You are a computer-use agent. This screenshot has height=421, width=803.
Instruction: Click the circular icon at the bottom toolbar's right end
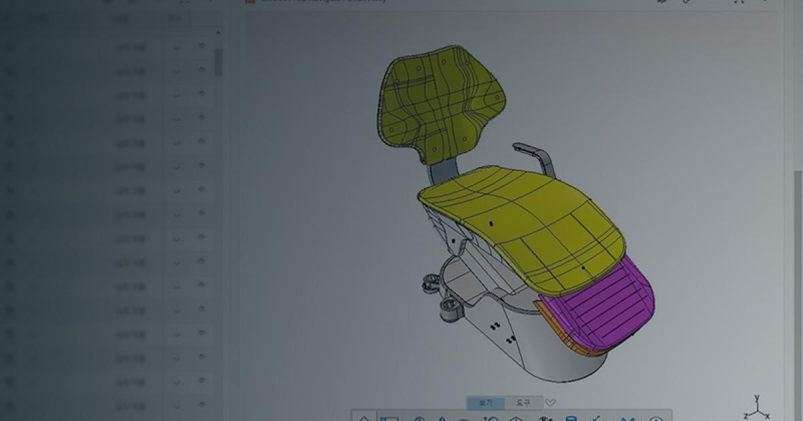tap(656, 418)
